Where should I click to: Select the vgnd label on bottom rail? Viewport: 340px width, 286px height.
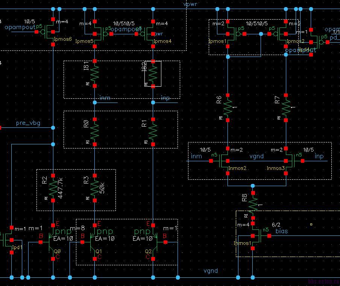[x=210, y=271]
